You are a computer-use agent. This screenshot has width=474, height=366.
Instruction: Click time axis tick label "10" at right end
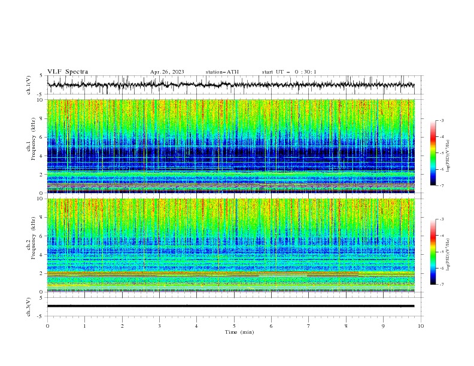click(x=421, y=326)
